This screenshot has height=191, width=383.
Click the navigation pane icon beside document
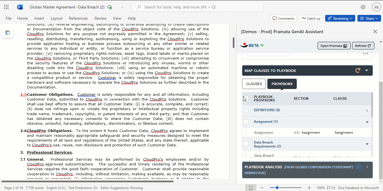click(8, 33)
